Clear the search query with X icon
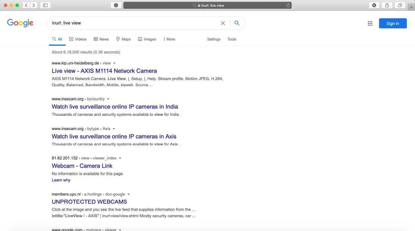Viewport: 415px width, 231px height. 223,23
